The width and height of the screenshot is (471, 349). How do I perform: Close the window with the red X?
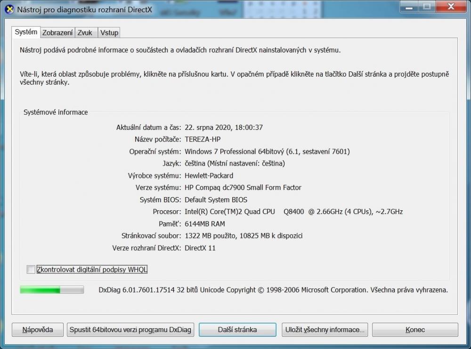[x=450, y=7]
